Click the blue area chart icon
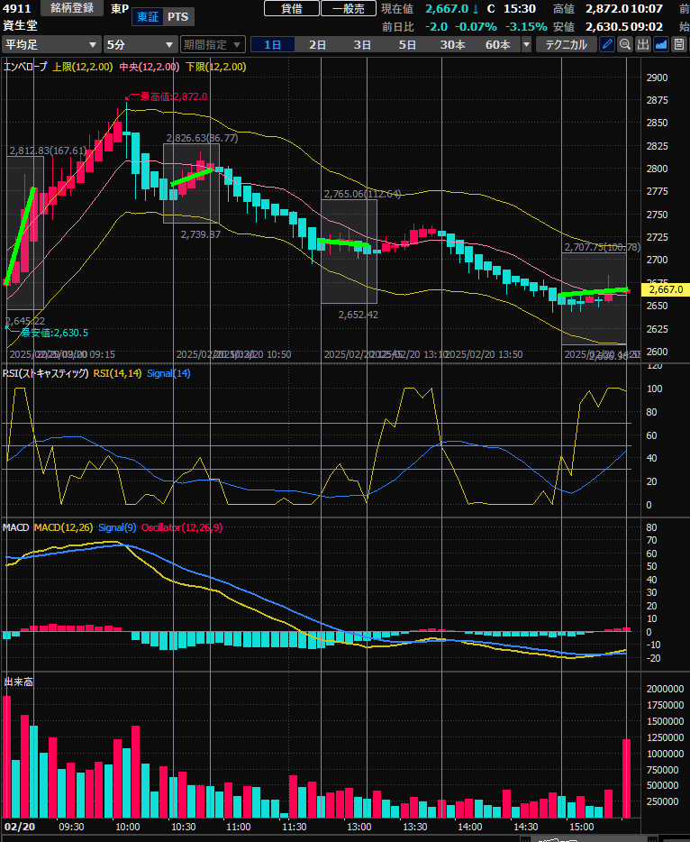Image resolution: width=690 pixels, height=842 pixels. [660, 44]
